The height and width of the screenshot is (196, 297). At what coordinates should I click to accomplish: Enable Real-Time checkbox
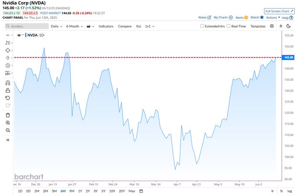228,26
